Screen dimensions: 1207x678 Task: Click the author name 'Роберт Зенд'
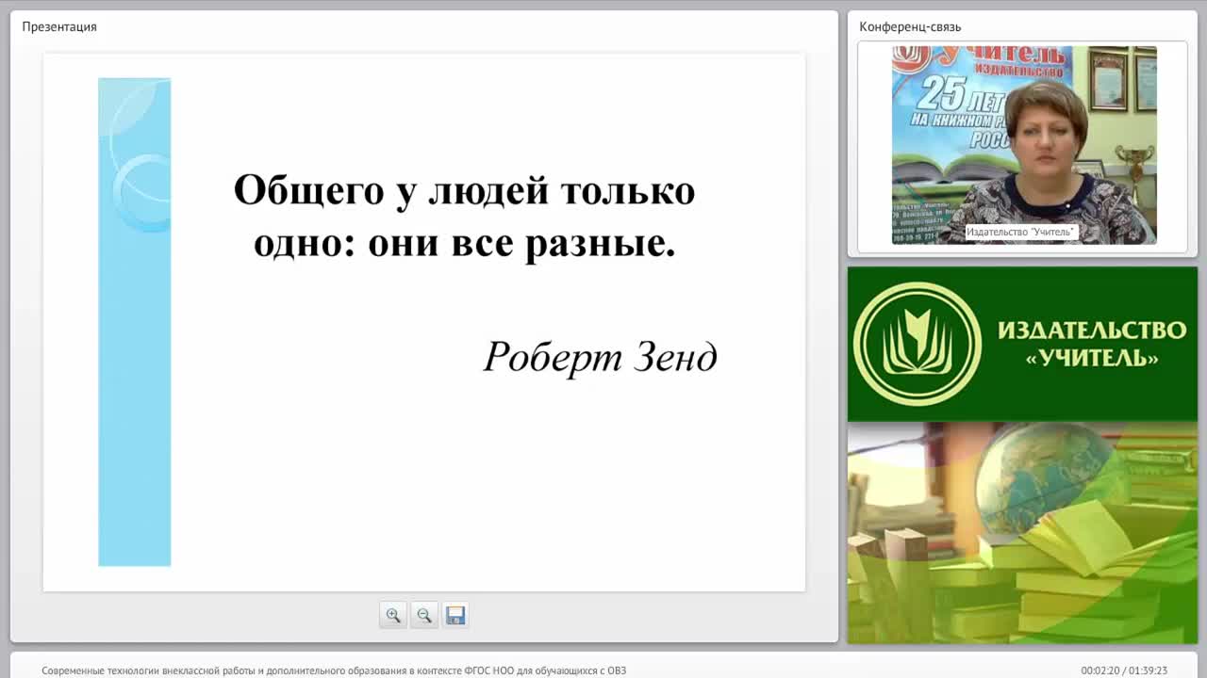(x=601, y=357)
